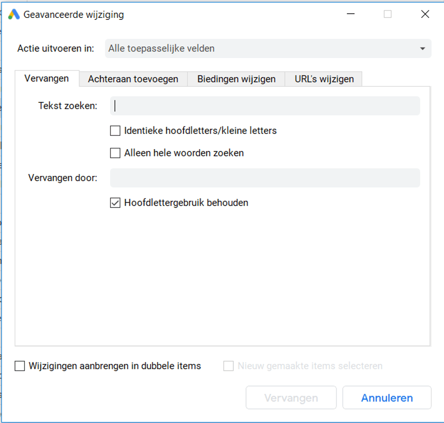Minimize the Geavanceerde wijziging window
444x423 pixels.
[351, 14]
